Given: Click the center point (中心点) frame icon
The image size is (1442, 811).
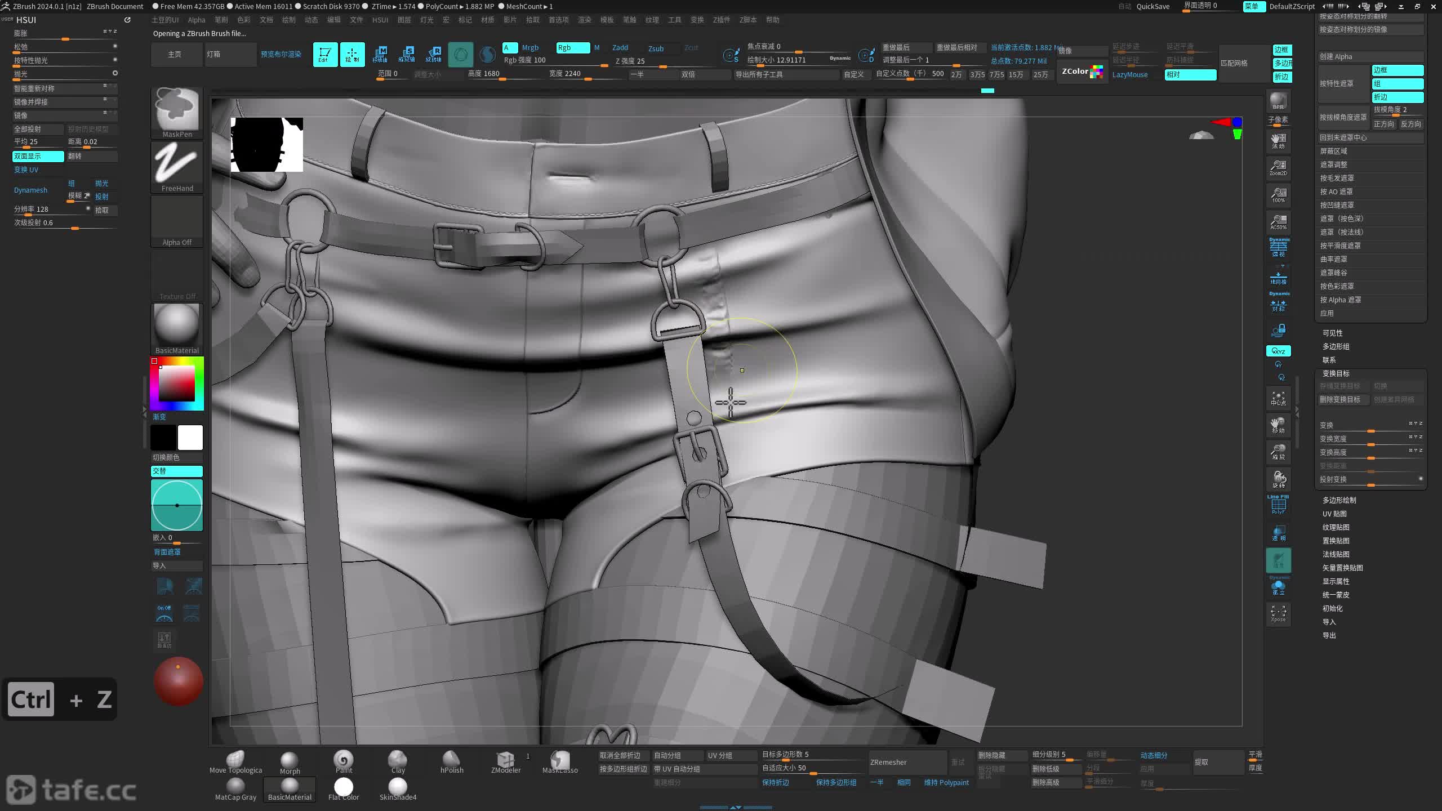Looking at the screenshot, I should coord(1278,398).
